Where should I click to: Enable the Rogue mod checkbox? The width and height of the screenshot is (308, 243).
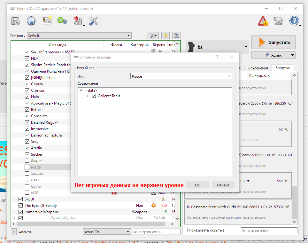[x=27, y=161]
